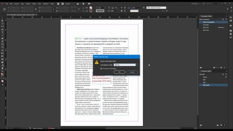233x131 pixels.
Task: Select the Blue Italic character style
Action: (213, 85)
